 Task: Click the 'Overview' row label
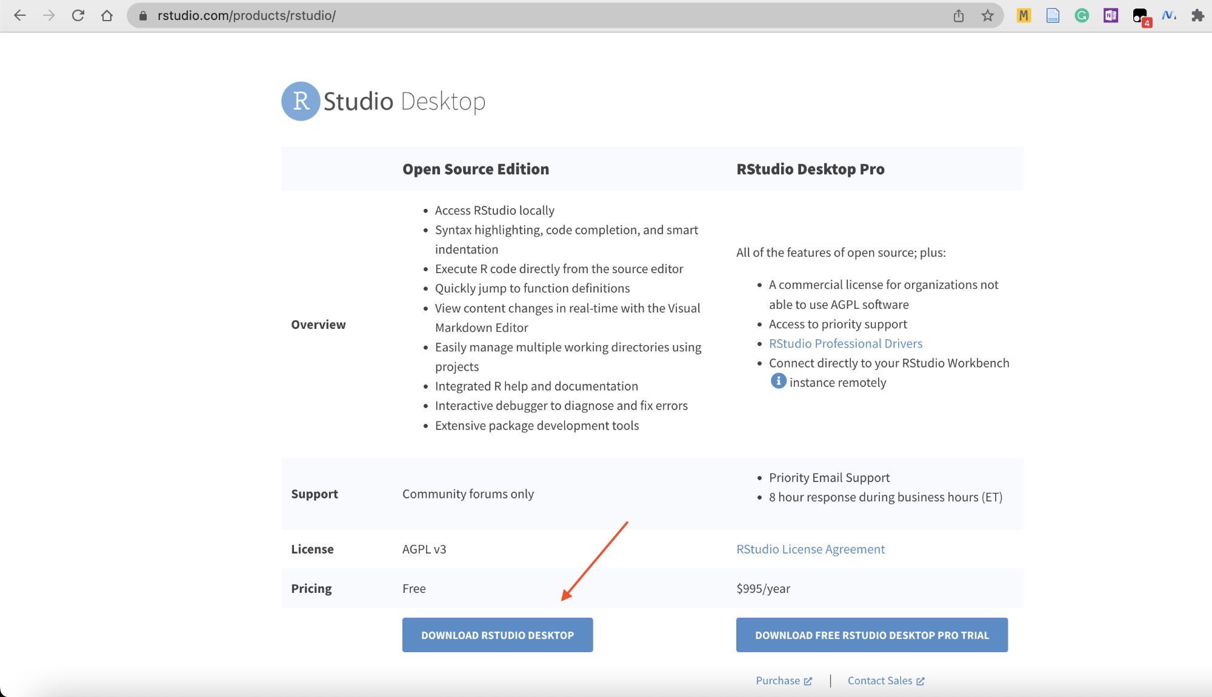click(x=318, y=324)
